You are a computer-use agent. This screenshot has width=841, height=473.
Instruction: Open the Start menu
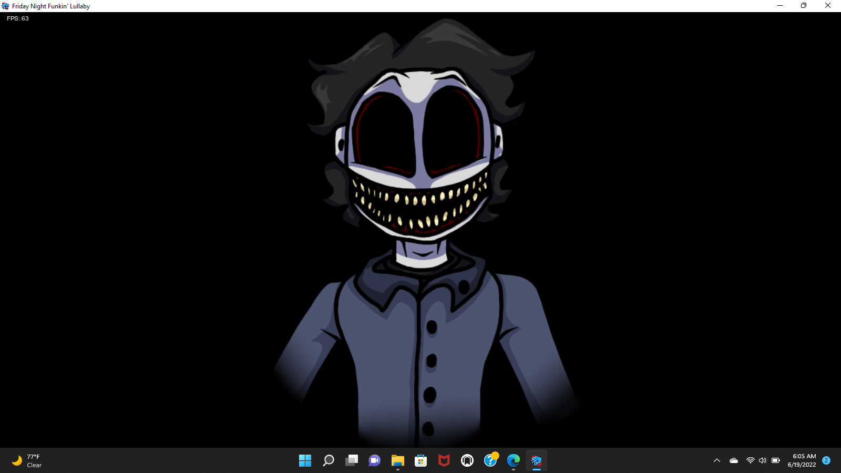click(305, 461)
